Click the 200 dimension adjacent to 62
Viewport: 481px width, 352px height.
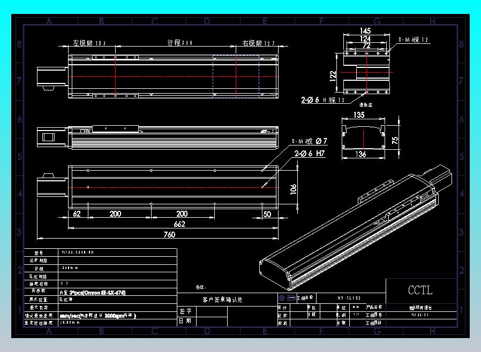tap(115, 213)
